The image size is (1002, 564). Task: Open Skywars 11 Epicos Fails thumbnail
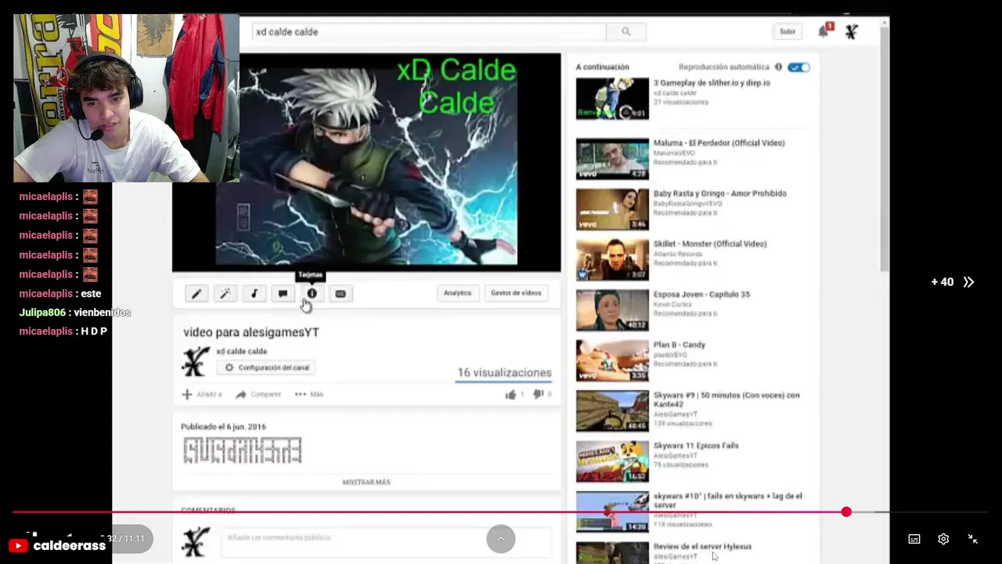pyautogui.click(x=612, y=461)
